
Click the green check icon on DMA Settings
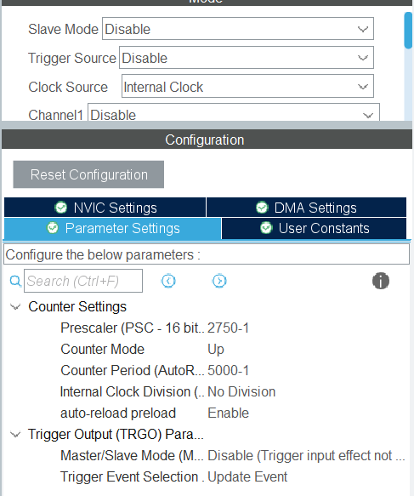pos(262,208)
